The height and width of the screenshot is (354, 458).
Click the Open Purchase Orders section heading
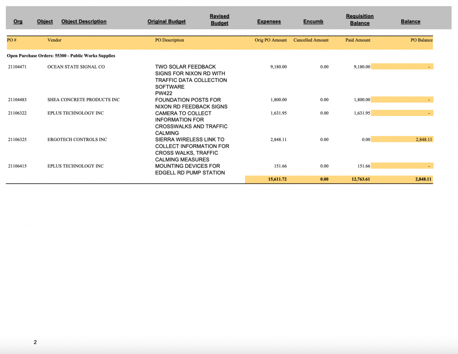61,56
